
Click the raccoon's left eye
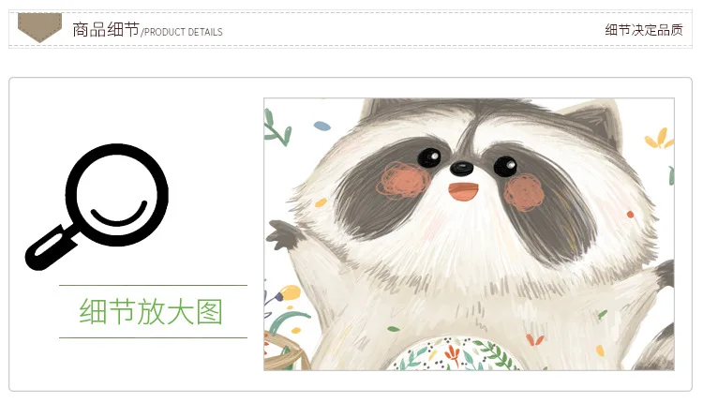tap(429, 157)
